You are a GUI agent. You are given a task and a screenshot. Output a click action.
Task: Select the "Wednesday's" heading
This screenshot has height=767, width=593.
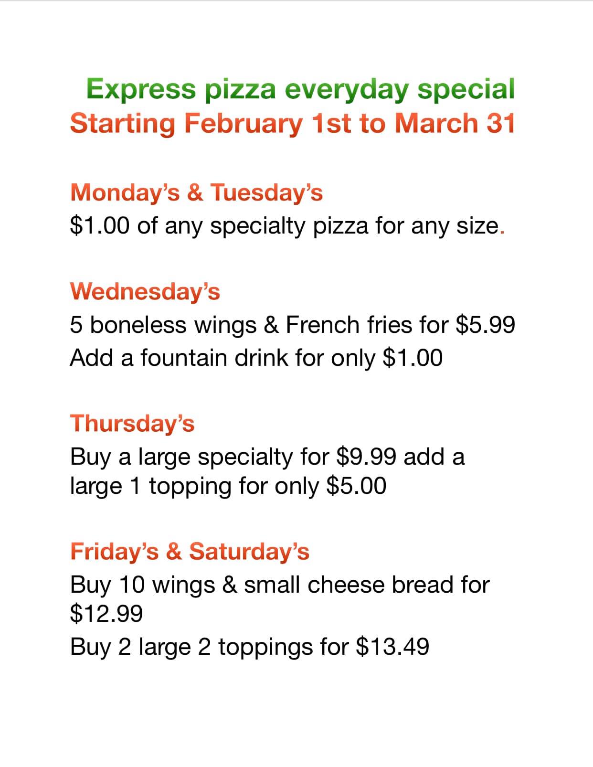(145, 291)
